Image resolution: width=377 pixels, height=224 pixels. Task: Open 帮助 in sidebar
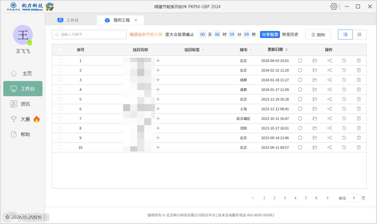pos(23,134)
